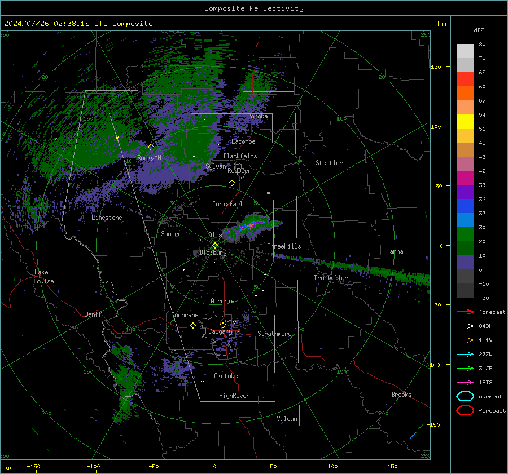
Task: Click the Cochrane town label
Action: pos(185,315)
